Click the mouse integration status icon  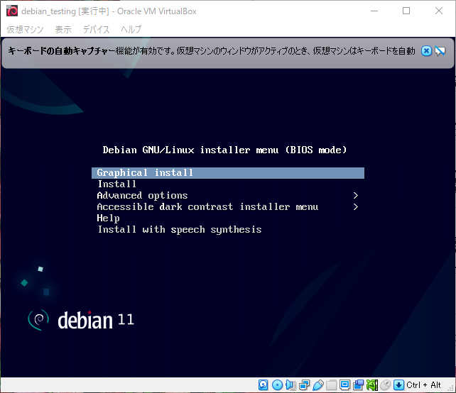click(386, 385)
